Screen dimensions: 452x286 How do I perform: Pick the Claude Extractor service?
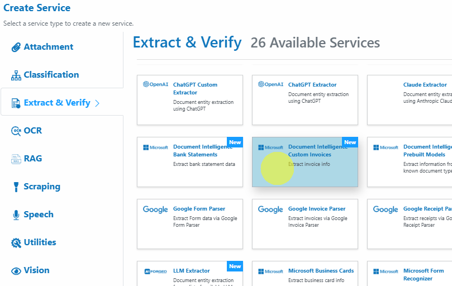410,100
